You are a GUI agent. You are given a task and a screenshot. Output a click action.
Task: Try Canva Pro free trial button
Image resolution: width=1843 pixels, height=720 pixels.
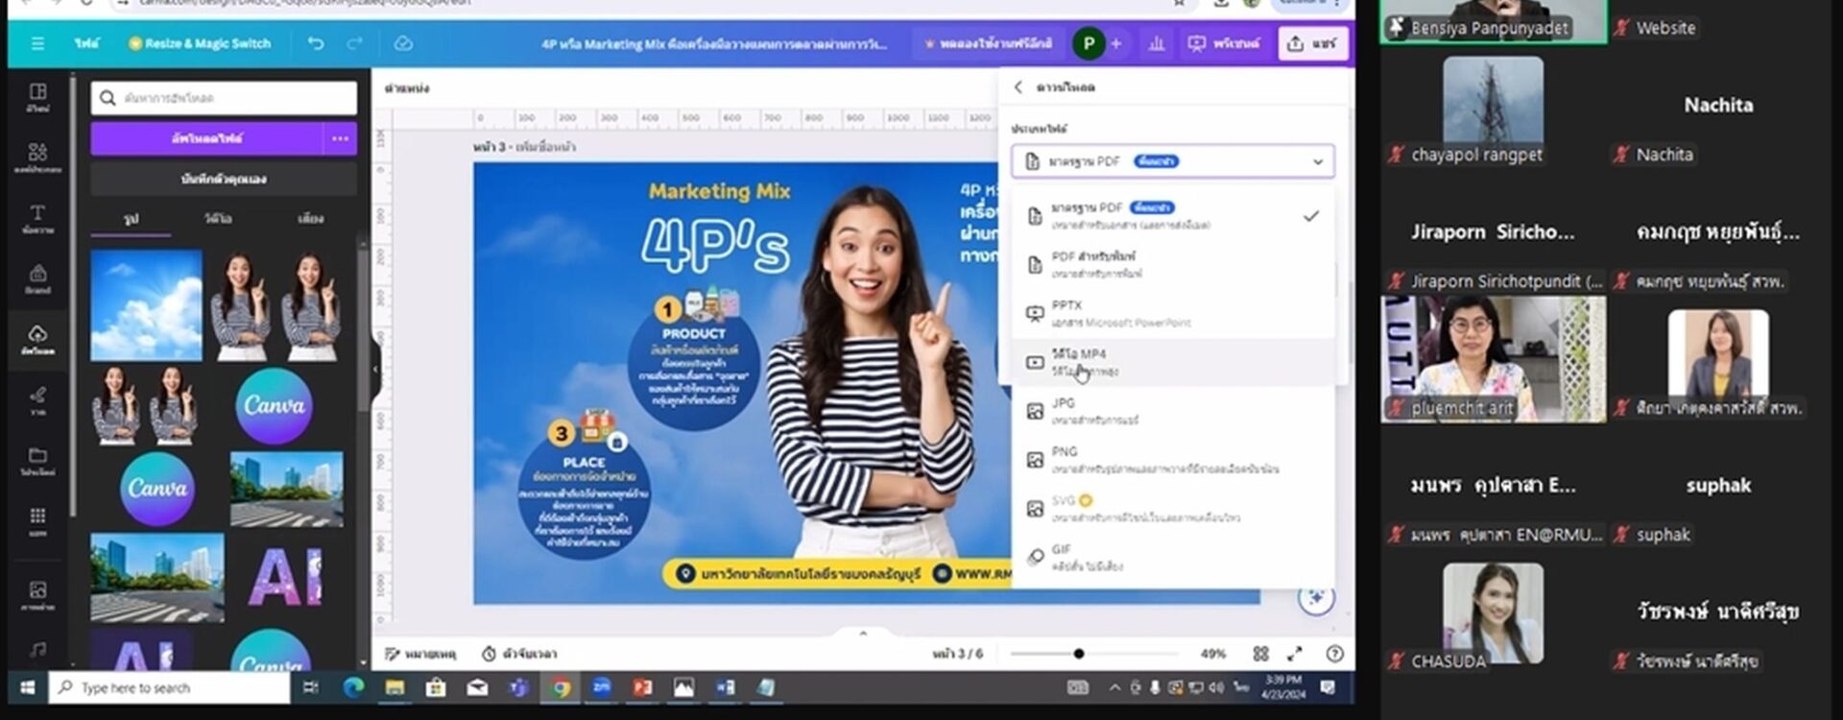click(x=987, y=43)
